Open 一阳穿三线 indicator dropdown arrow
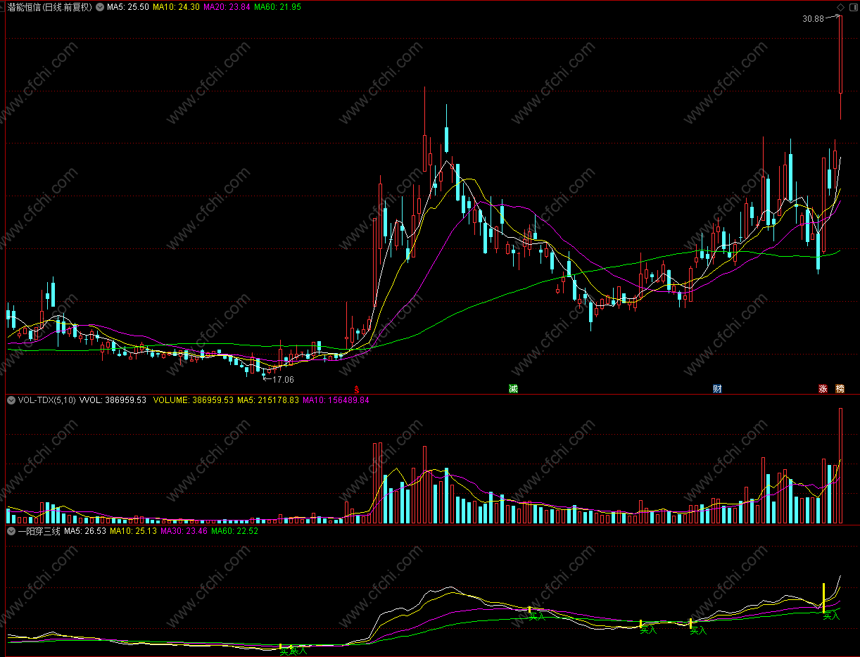The width and height of the screenshot is (860, 657). [x=11, y=531]
